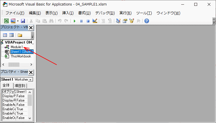Screen dimensions: 216x123
Task: Click the DisplayP False value cell
Action: [x=22, y=96]
